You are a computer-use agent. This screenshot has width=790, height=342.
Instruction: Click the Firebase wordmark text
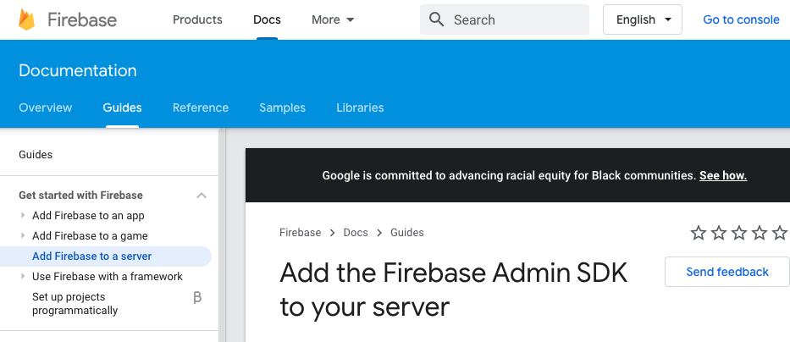82,19
